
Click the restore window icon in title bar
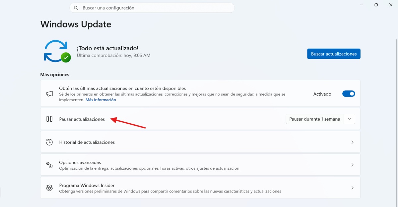376,5
